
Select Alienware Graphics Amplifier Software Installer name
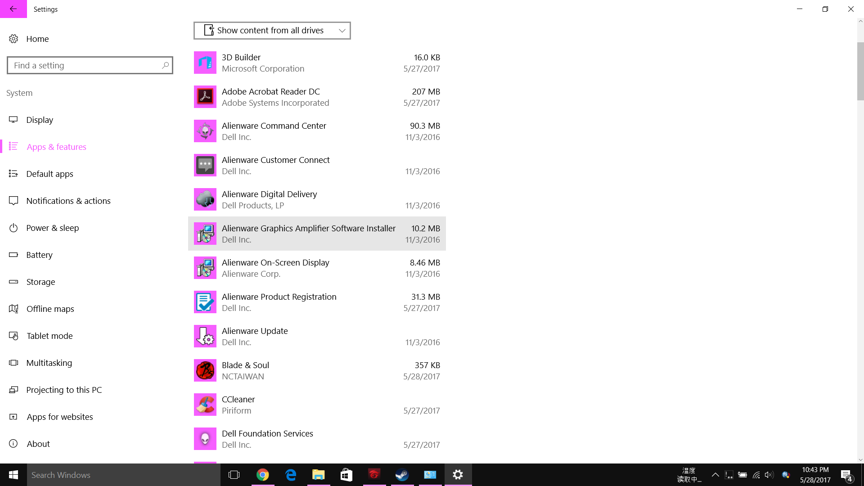coord(309,228)
